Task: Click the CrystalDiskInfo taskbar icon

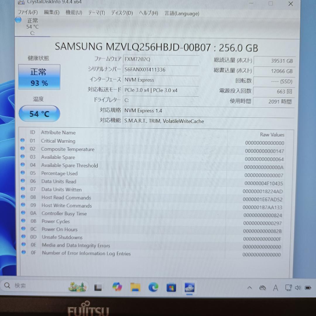Action: [x=189, y=288]
